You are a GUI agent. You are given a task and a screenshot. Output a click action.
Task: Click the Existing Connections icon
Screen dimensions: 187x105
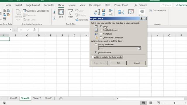[x=8, y=15]
